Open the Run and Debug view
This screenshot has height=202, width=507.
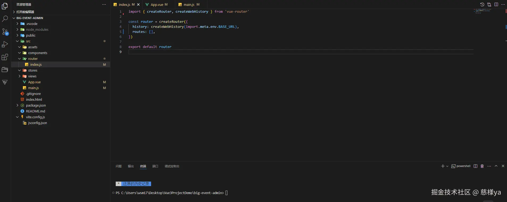tap(5, 44)
